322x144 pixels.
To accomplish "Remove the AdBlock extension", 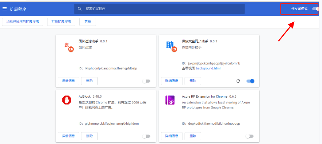I will (89, 136).
